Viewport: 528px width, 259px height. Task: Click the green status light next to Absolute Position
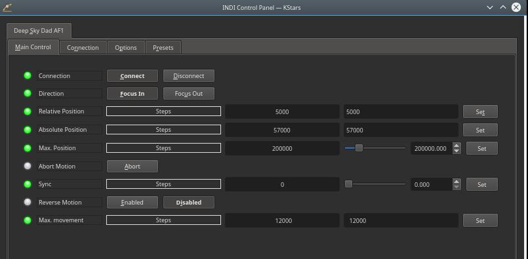point(28,130)
